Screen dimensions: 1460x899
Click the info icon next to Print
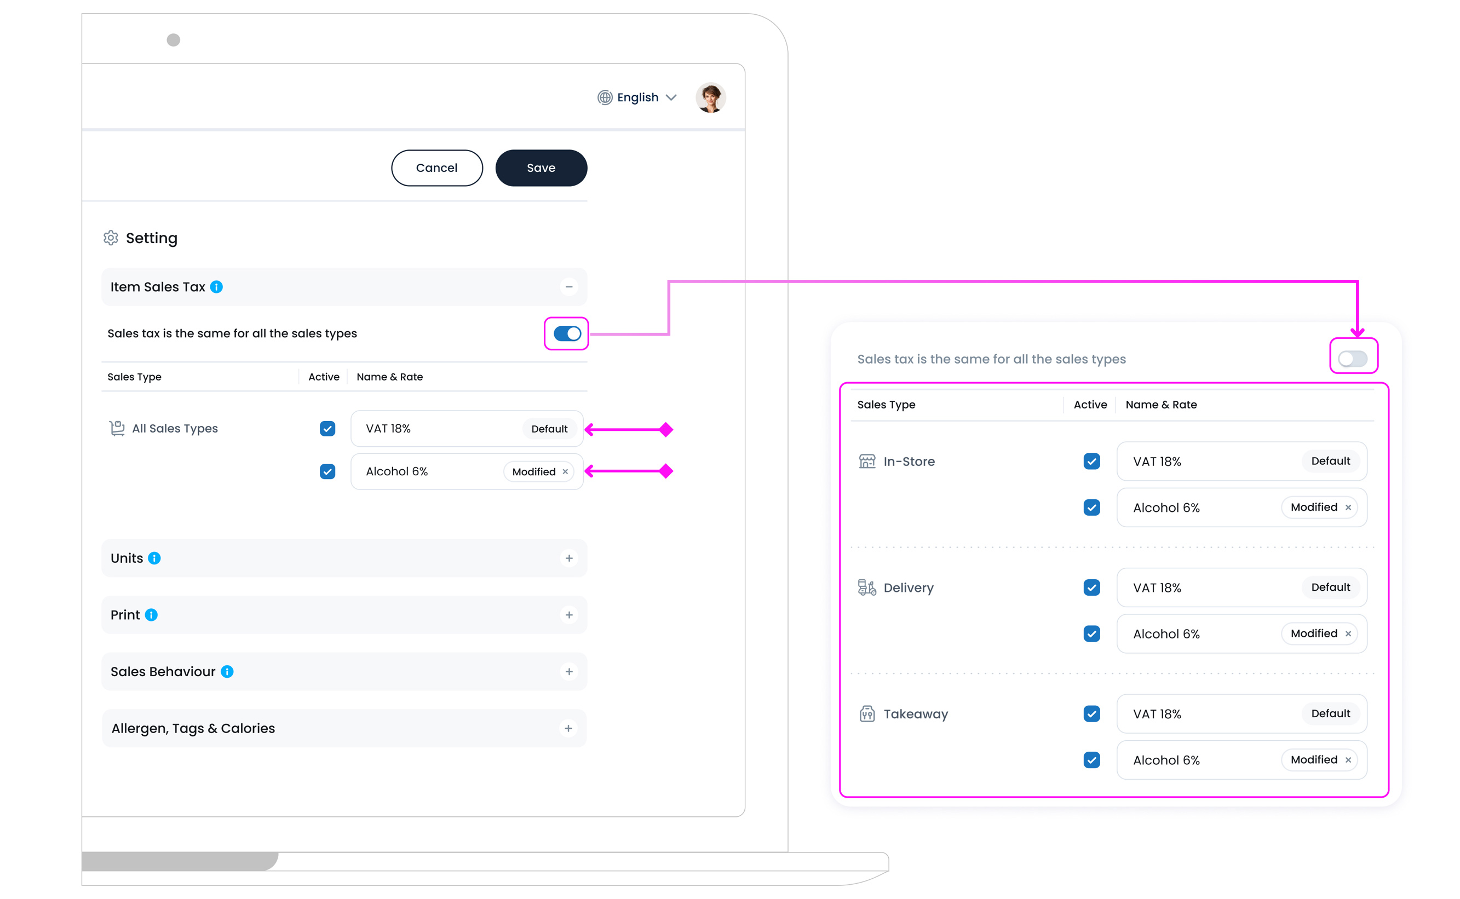[151, 615]
